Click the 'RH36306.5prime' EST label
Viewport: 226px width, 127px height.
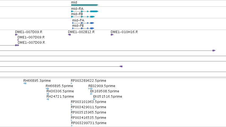click(60, 91)
